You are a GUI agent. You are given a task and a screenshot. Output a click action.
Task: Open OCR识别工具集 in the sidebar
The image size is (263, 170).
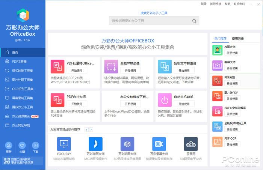click(22, 89)
